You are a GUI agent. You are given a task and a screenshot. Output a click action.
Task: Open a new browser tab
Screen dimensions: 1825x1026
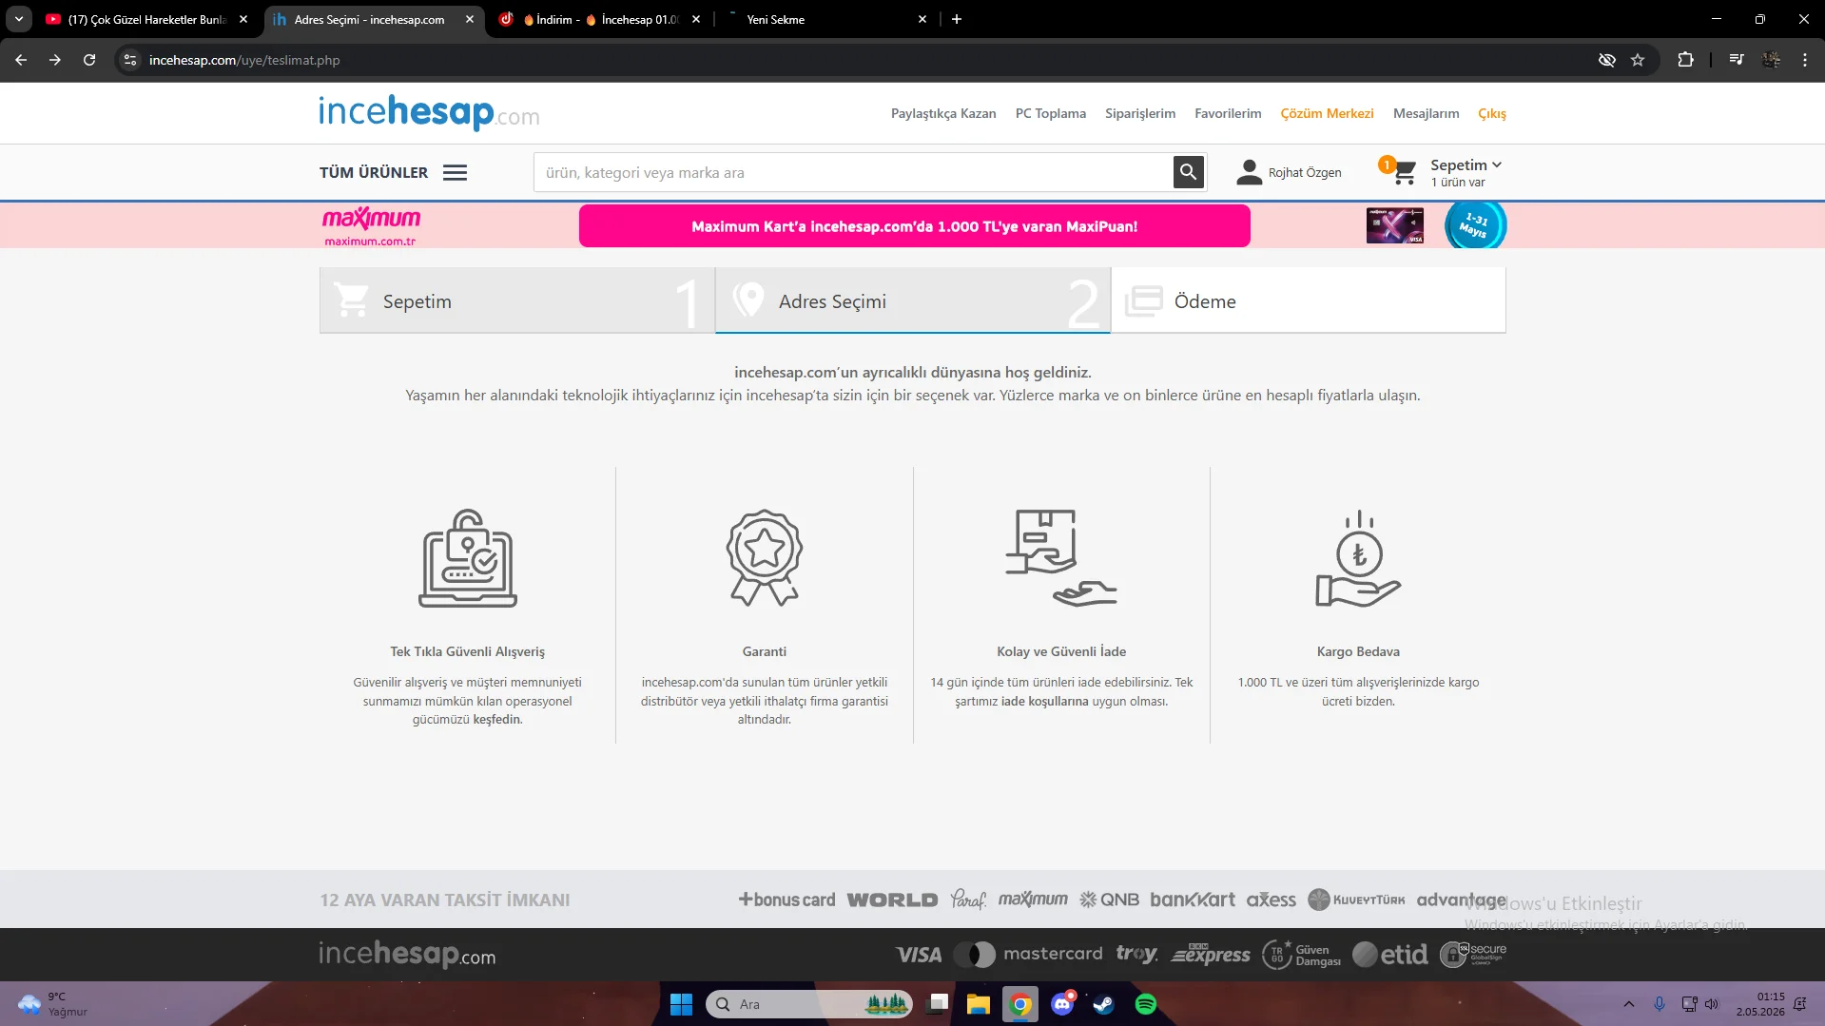point(957,19)
